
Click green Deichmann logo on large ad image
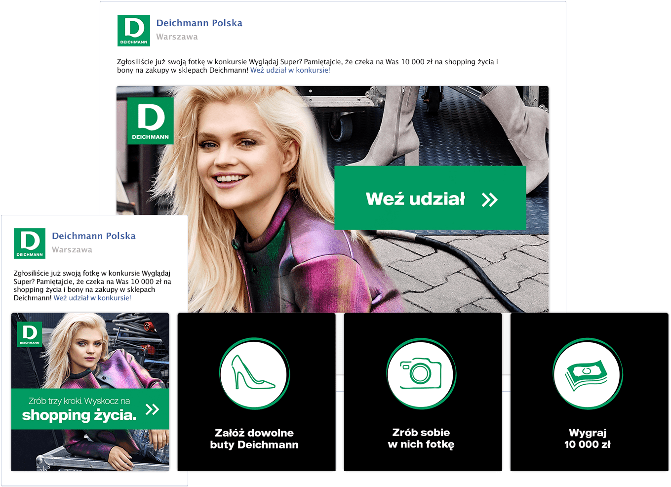(x=150, y=121)
